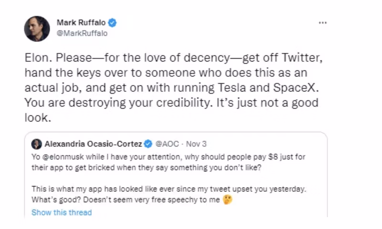The height and width of the screenshot is (229, 382).
Task: Click the @AOC handle
Action: 166,144
